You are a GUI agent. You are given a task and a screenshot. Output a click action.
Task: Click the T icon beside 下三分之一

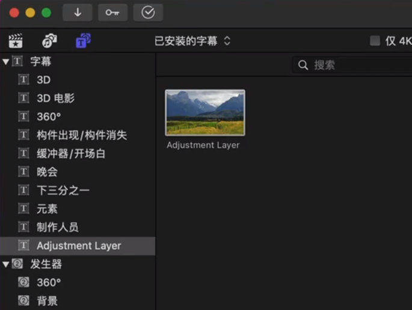click(x=23, y=190)
